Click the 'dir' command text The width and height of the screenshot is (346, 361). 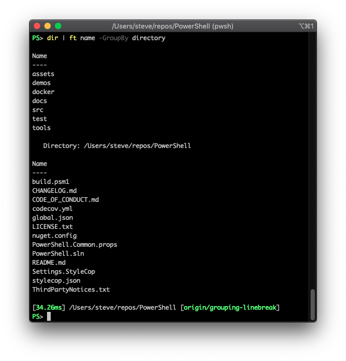tap(52, 38)
